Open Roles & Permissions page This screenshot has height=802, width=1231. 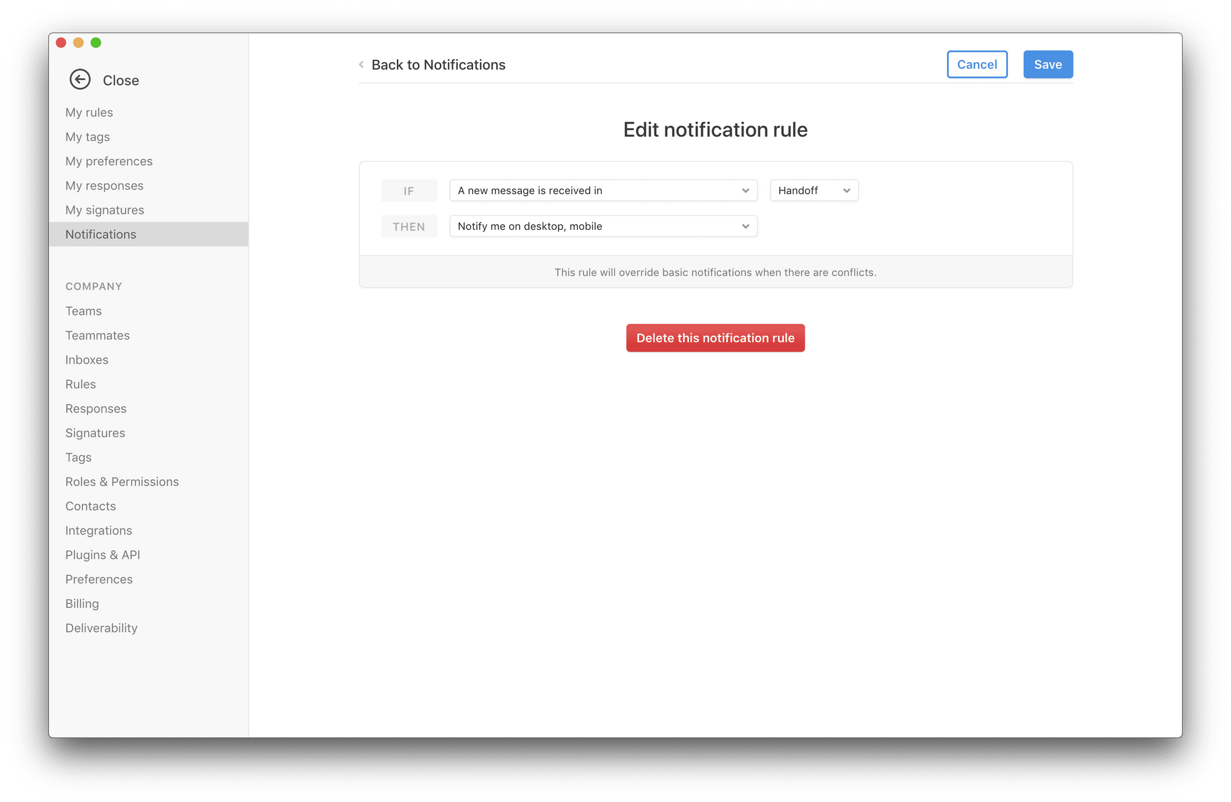click(122, 482)
